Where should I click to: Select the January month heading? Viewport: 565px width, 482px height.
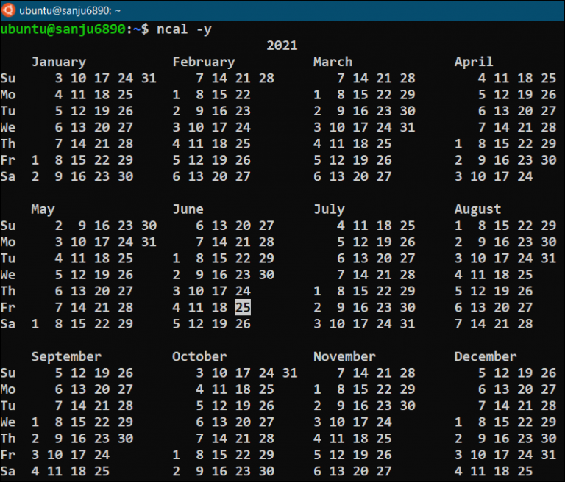[59, 62]
